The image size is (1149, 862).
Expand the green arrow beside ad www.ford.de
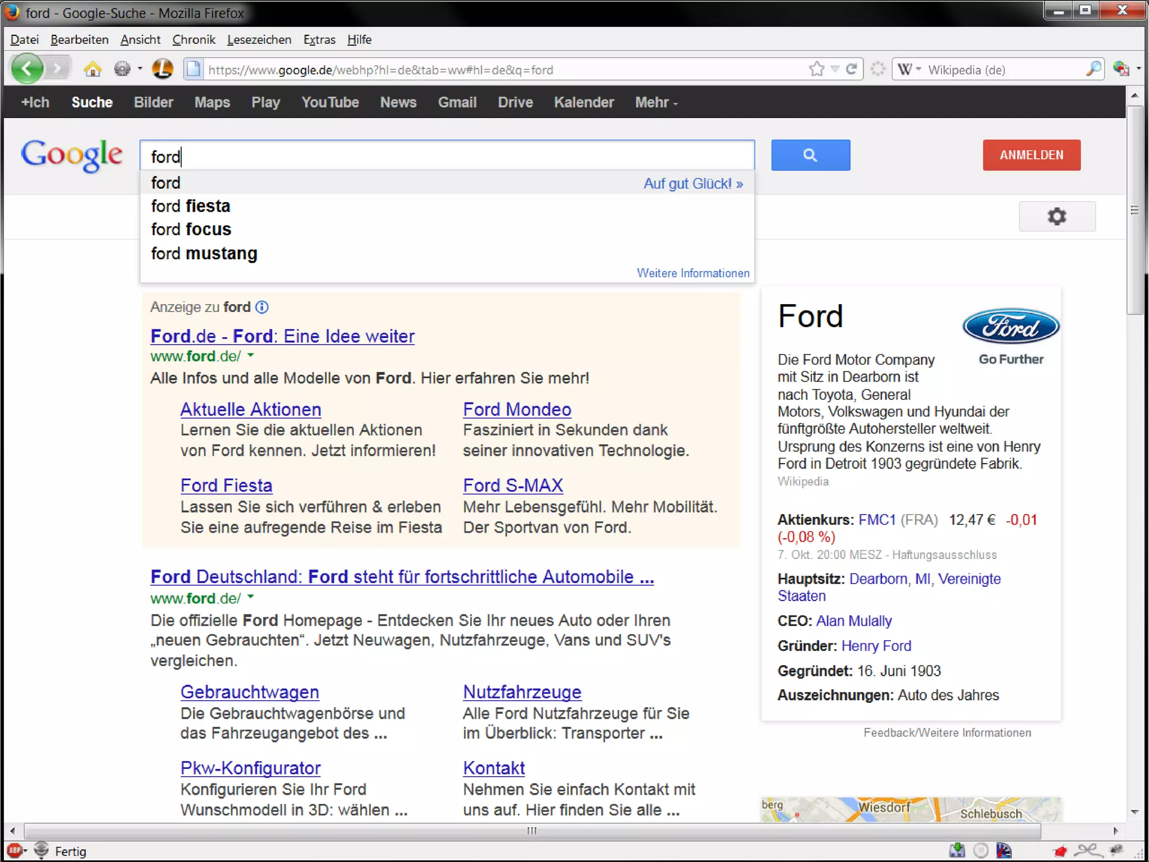[x=251, y=355]
